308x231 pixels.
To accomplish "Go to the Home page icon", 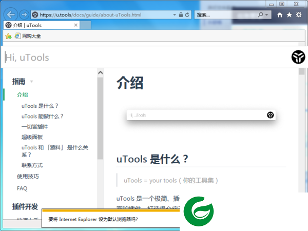I will point(280,15).
